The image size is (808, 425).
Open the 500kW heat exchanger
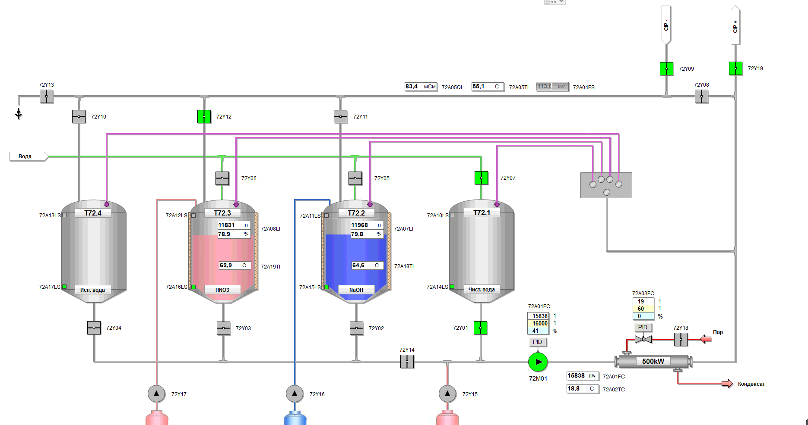653,361
